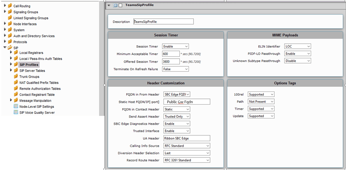This screenshot has height=170, width=346.
Task: Open the 100rel options tag dropdown
Action: pos(261,94)
